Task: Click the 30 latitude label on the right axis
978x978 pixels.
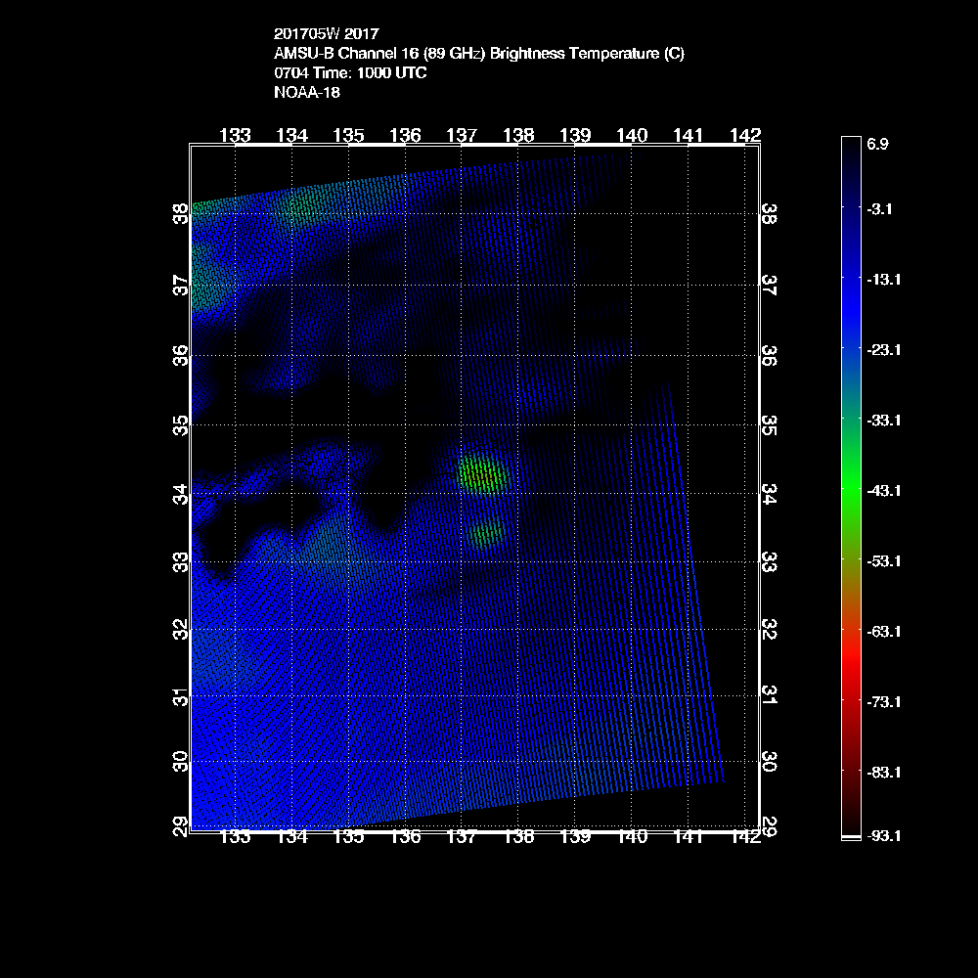Action: tap(770, 761)
